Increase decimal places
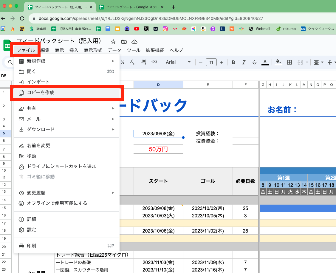 tap(143, 62)
